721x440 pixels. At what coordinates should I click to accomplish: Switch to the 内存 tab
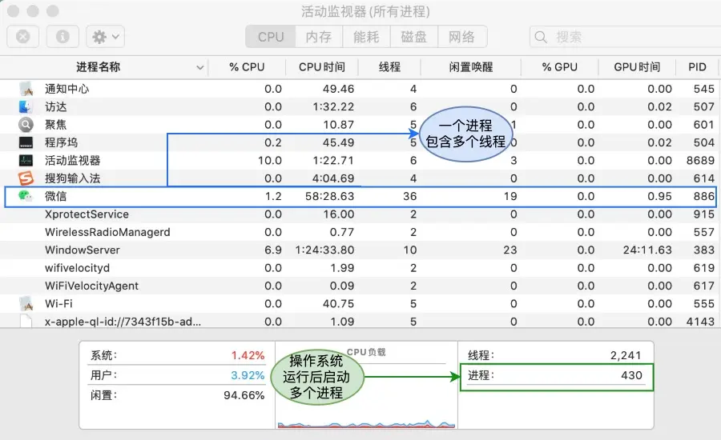(319, 37)
